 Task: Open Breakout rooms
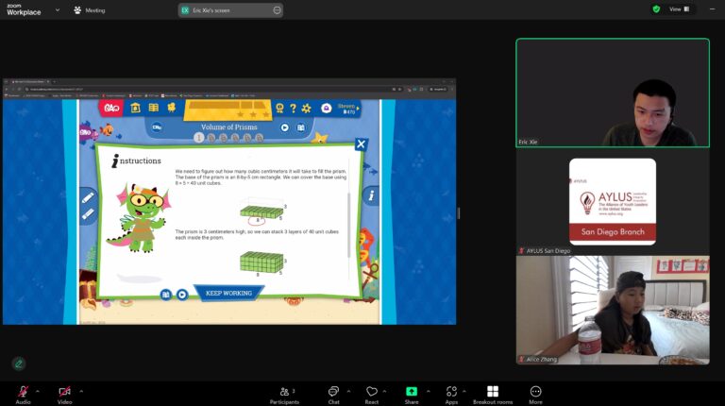(493, 395)
